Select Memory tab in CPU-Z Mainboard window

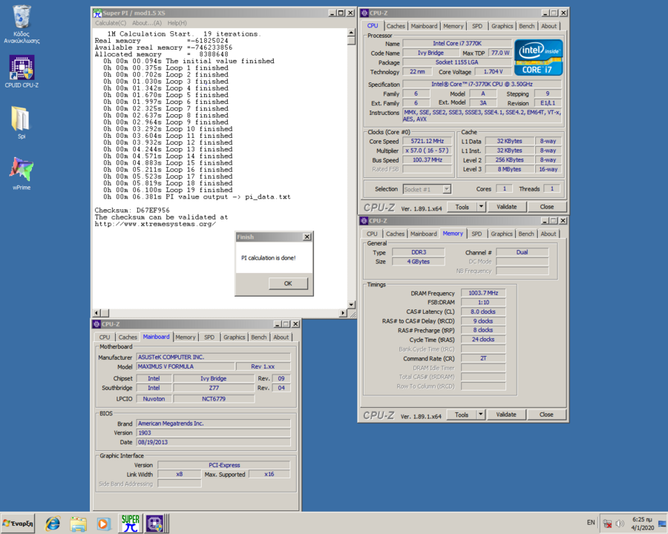click(186, 337)
